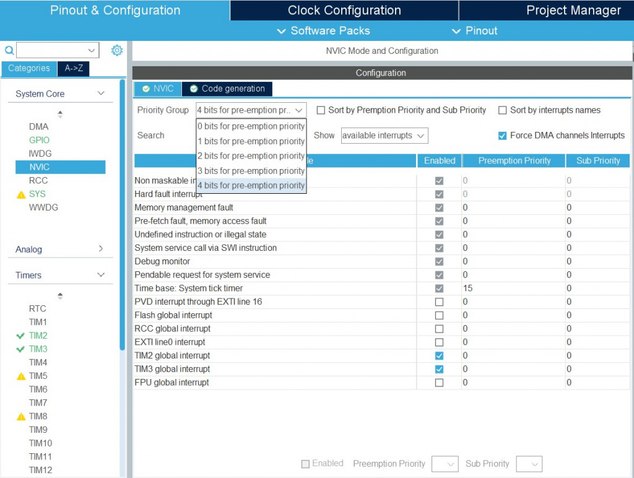
Task: Select GPIO in System Core
Action: (39, 140)
